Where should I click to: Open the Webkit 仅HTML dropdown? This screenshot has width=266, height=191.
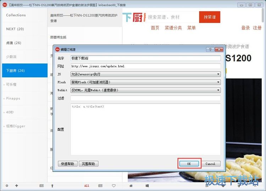click(145, 90)
